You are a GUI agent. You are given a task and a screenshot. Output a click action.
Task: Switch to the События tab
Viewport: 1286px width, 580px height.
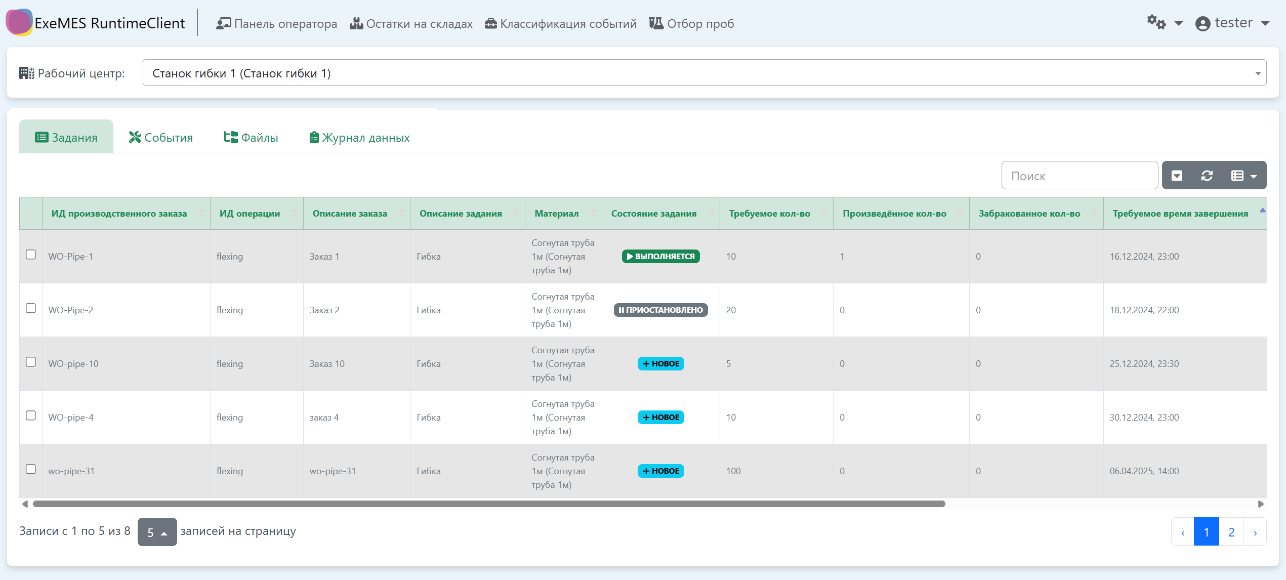point(160,137)
